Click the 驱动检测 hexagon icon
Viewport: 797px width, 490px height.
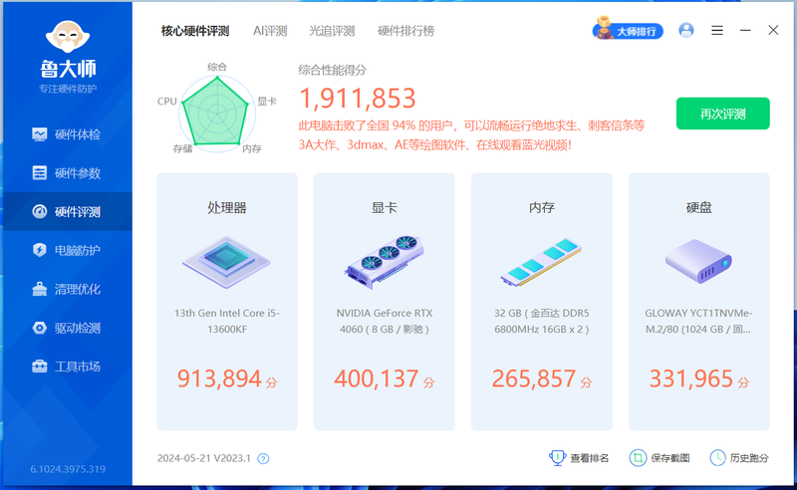pyautogui.click(x=39, y=328)
